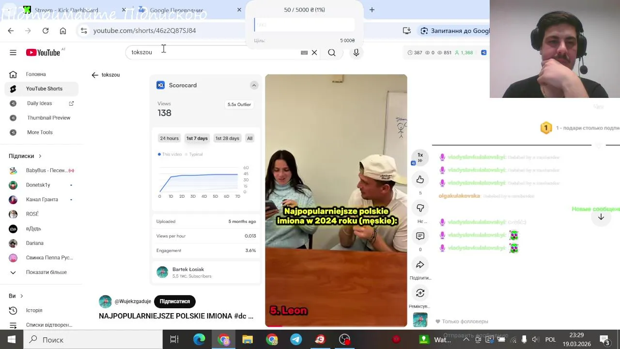The image size is (620, 349).
Task: Open @Wujekzgaduje channel avatar
Action: (x=105, y=301)
